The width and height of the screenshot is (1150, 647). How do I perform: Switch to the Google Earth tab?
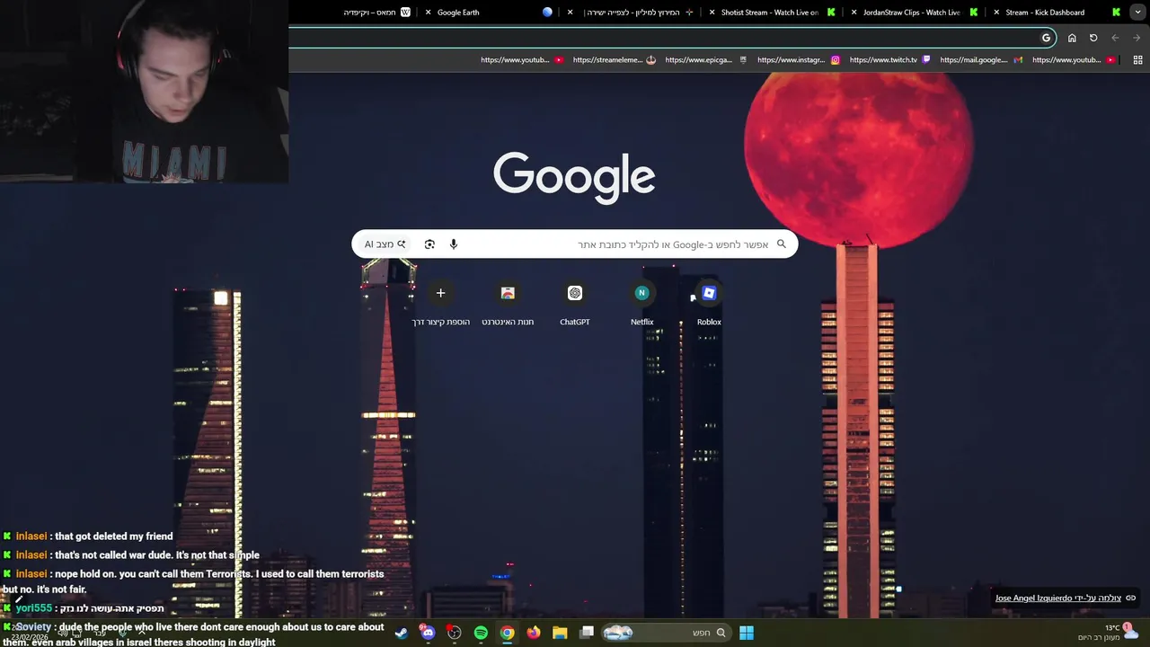[489, 13]
